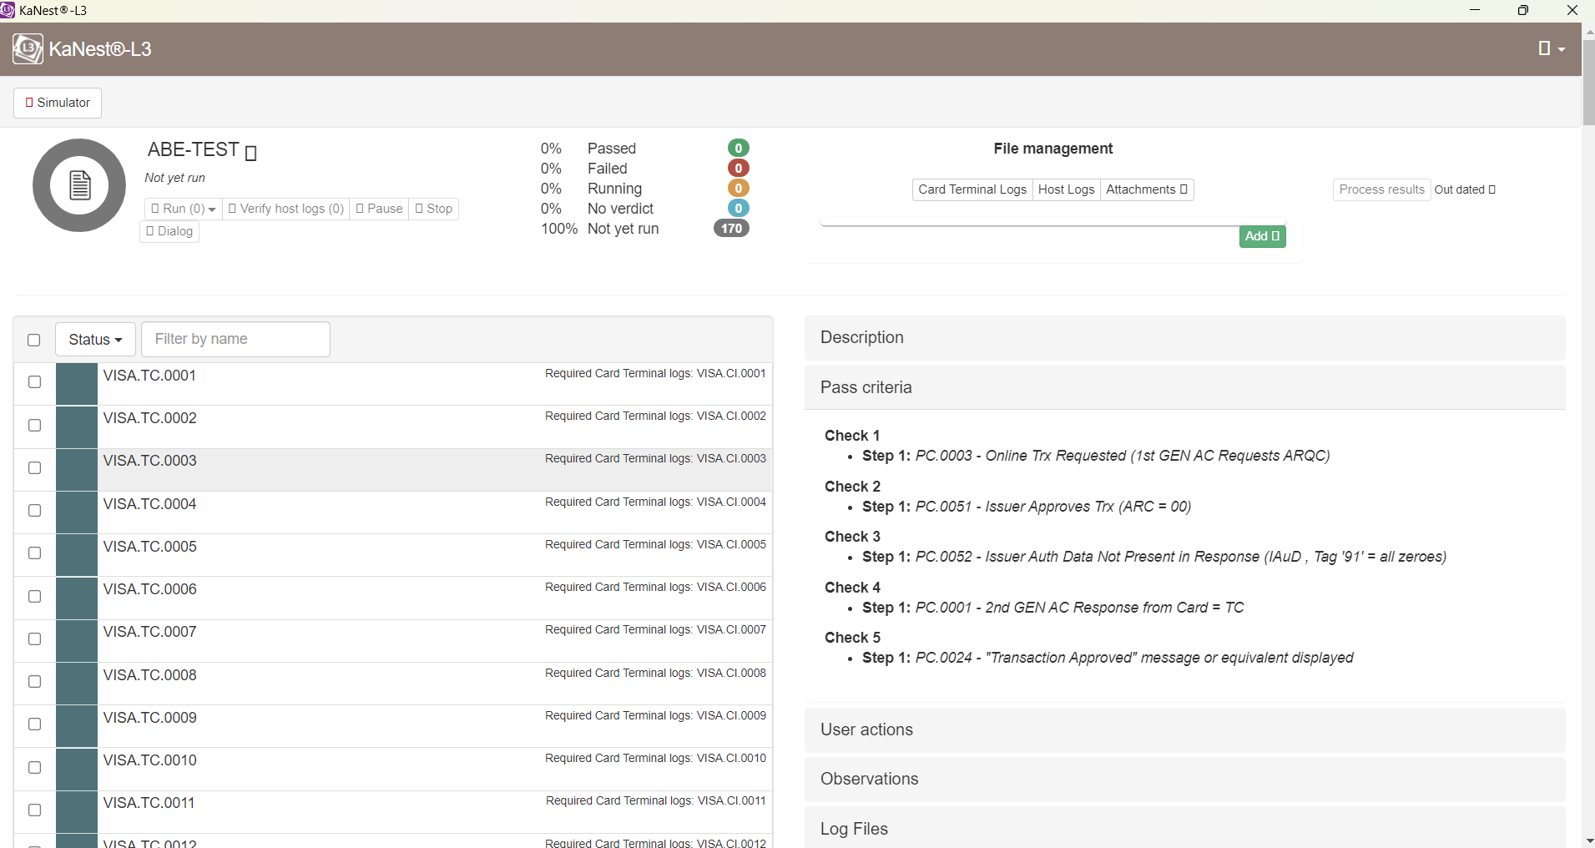Click the orange Running count badge

pyautogui.click(x=738, y=189)
